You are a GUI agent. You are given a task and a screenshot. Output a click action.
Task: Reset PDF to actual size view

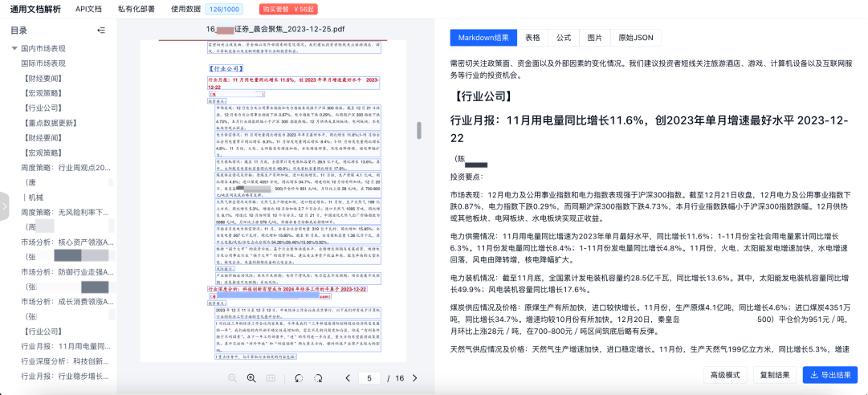(x=271, y=377)
